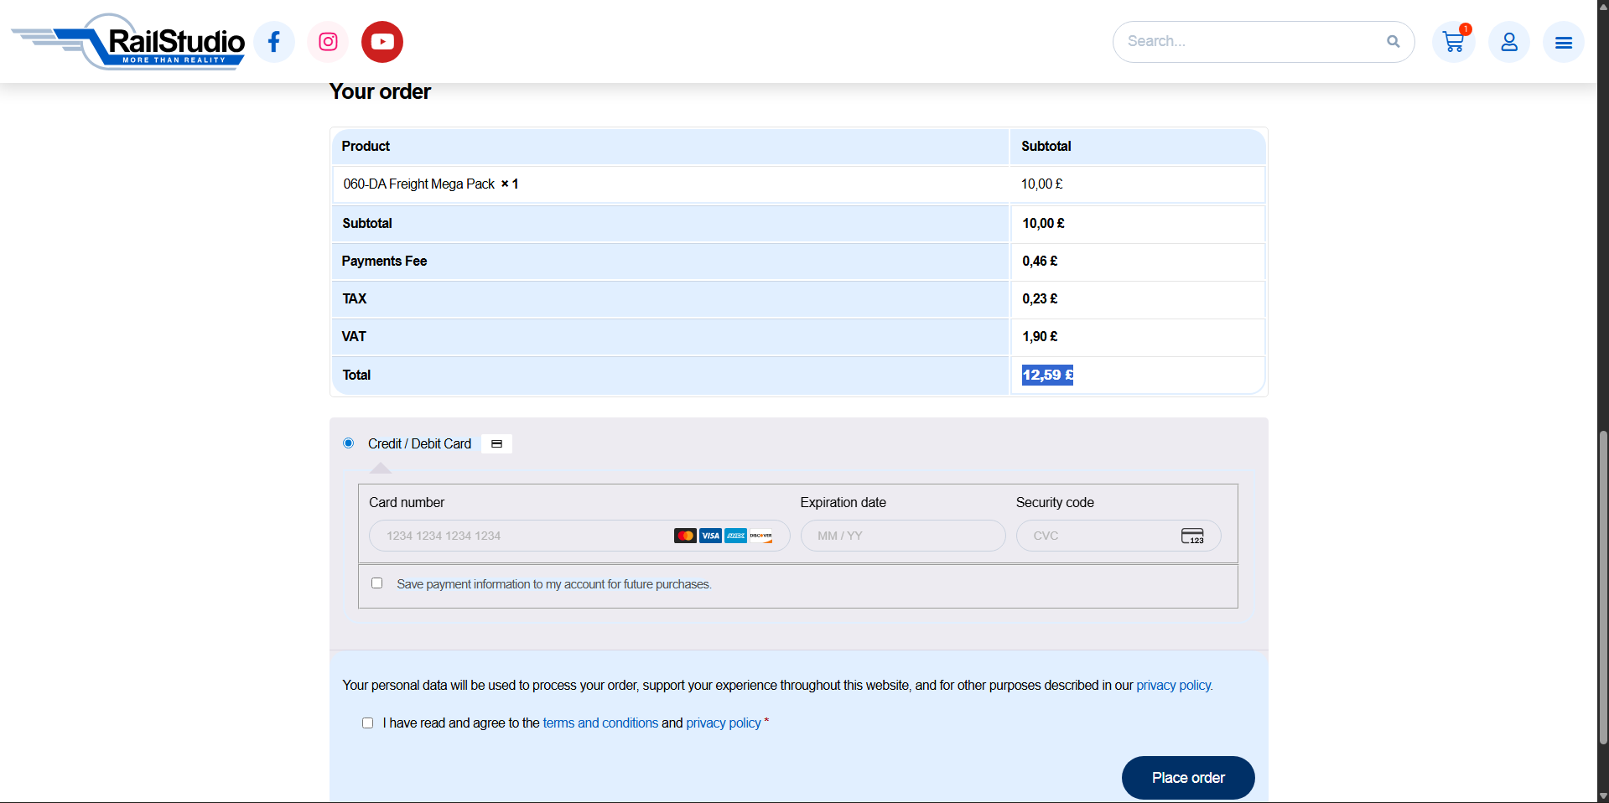Click the Discover logo icon
Viewport: 1609px width, 803px height.
760,536
